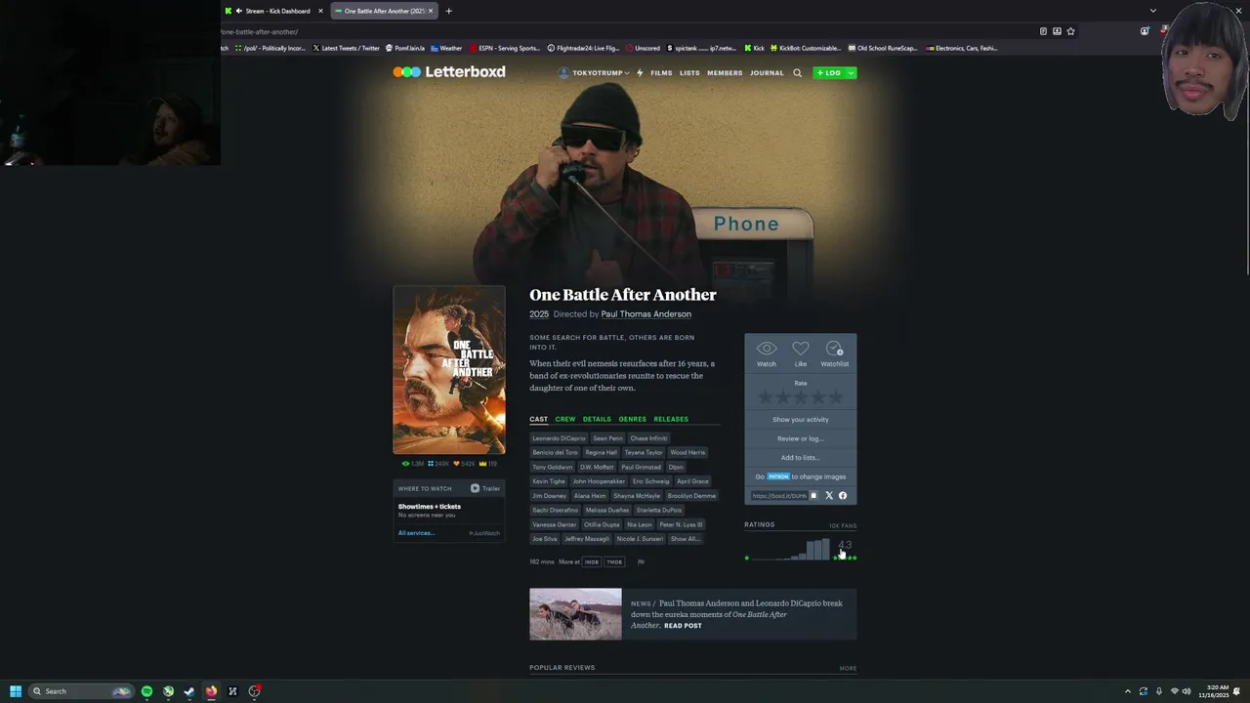Open the Weather bookmark
The width and height of the screenshot is (1250, 703).
click(x=446, y=48)
